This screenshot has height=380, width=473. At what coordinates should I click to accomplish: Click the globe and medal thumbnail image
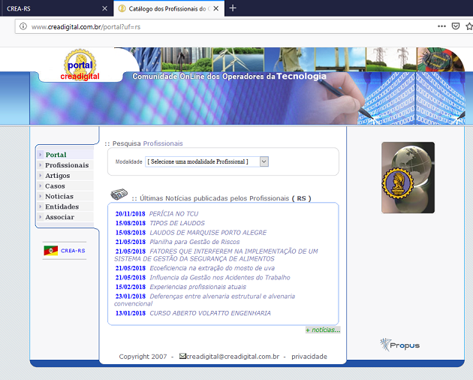pos(408,177)
